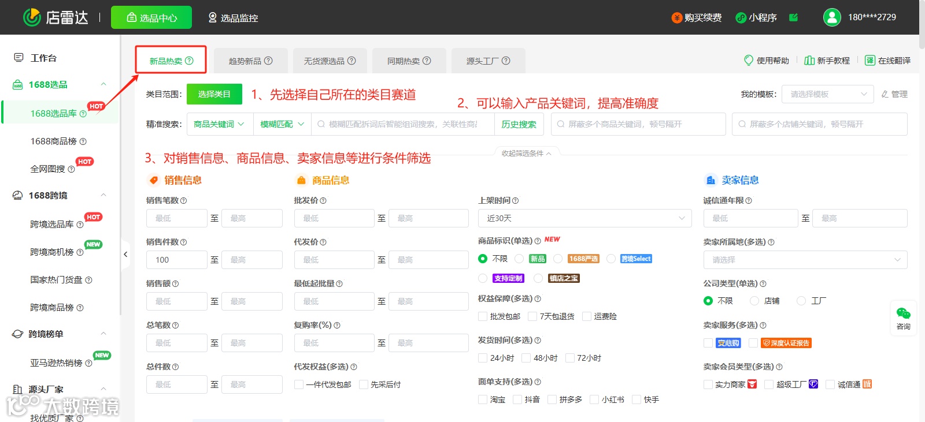This screenshot has width=925, height=422.
Task: Click help icon next to 源头工厂 tab
Action: 506,61
